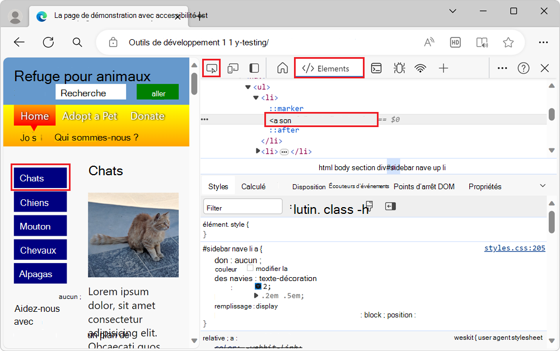The height and width of the screenshot is (351, 560).
Task: Select the Styles tab
Action: coord(218,186)
